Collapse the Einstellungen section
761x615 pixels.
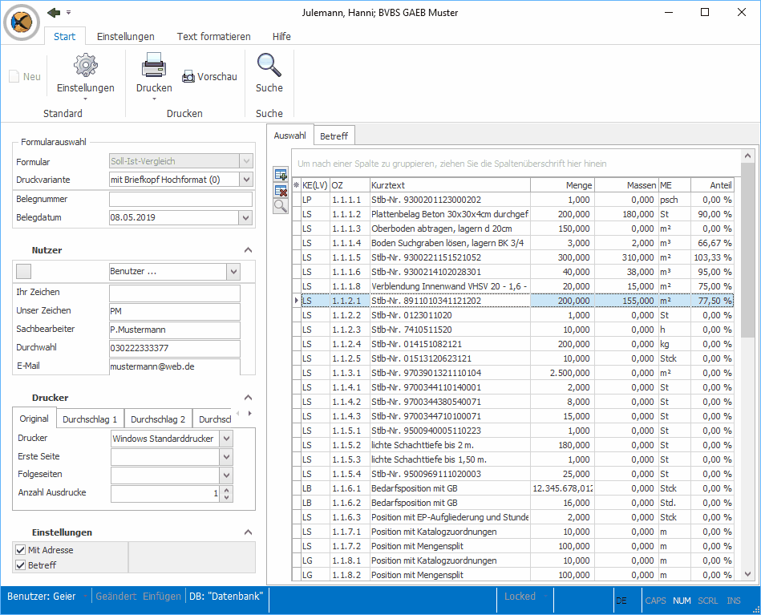pos(248,532)
